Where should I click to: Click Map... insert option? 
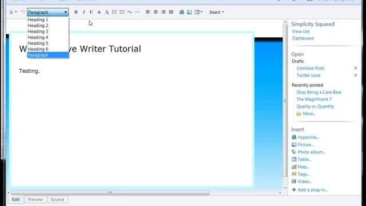(303, 167)
